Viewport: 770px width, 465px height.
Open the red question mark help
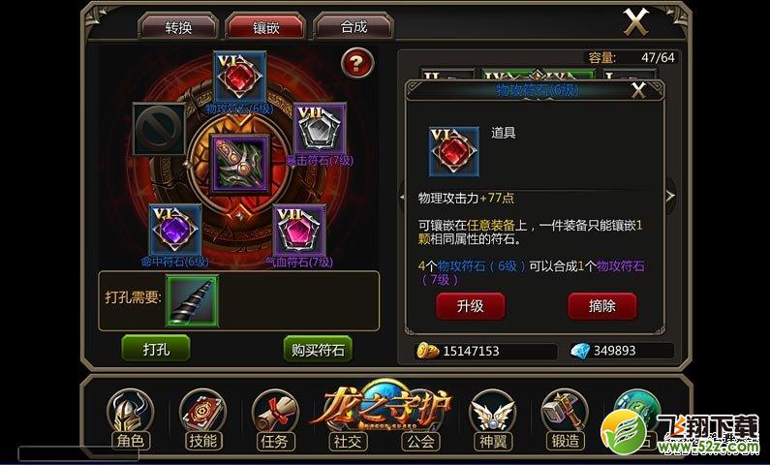coord(357,63)
